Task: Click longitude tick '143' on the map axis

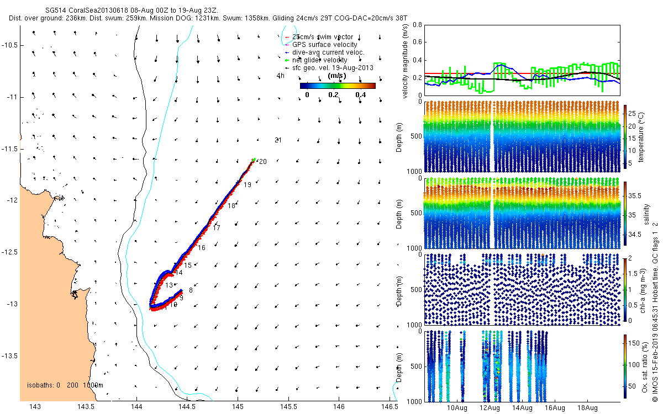Action: coord(34,407)
